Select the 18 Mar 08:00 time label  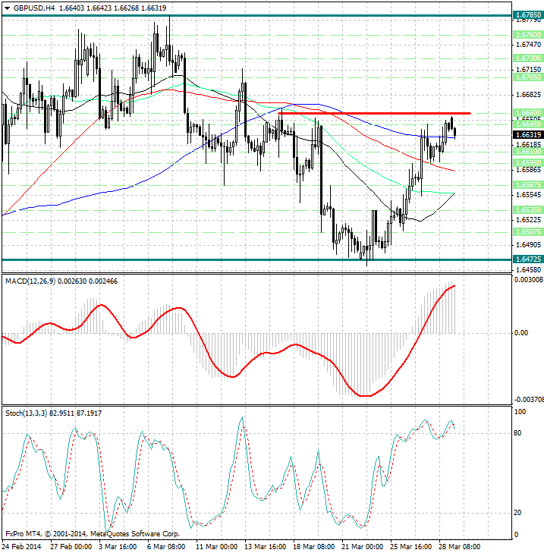[314, 547]
